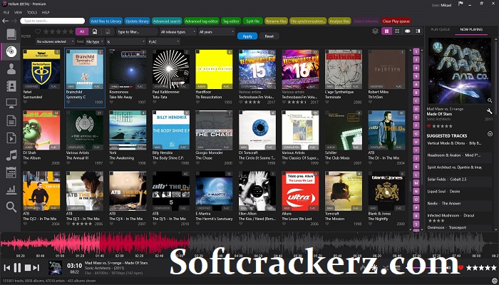This screenshot has height=285, width=499.
Task: Open Advanced tag editor
Action: 202,21
